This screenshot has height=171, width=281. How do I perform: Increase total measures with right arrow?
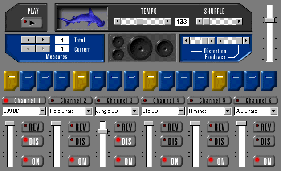click(x=43, y=40)
